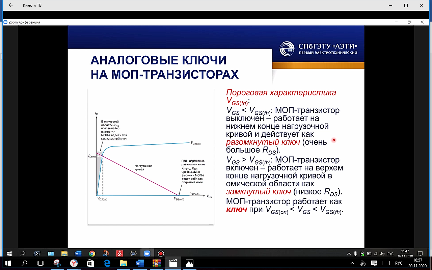
Task: Click Word icon in the recorded video taskbar
Action: 78,253
